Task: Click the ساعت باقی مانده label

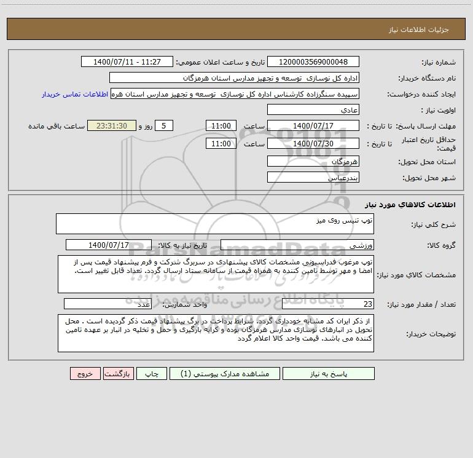Action: pos(57,126)
